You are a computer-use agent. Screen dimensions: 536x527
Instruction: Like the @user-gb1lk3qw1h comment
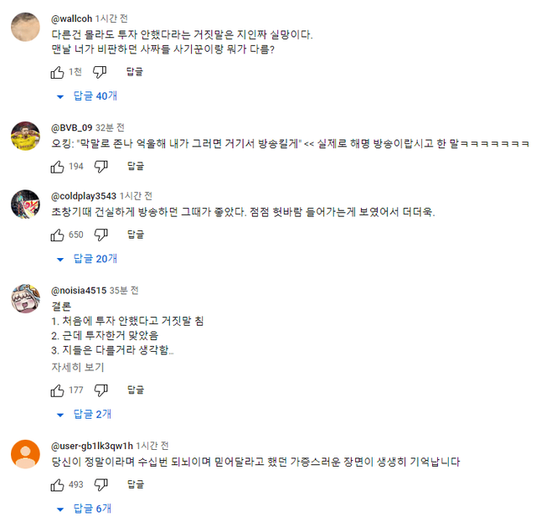57,484
